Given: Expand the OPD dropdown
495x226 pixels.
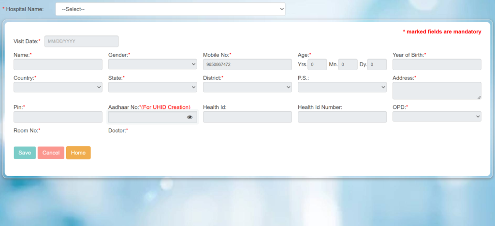Looking at the screenshot, I should [x=437, y=116].
